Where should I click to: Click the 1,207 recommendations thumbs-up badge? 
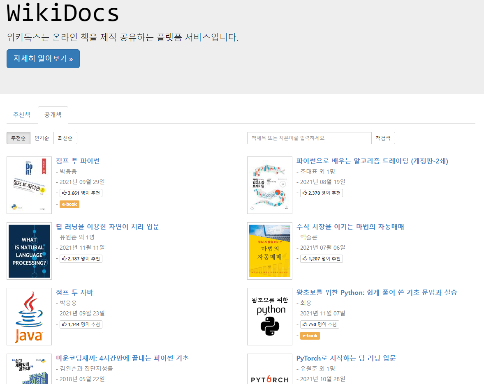321,259
